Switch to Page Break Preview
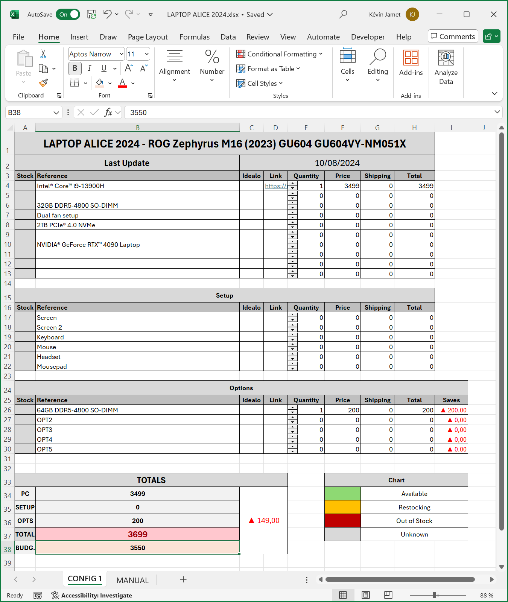 (388, 595)
